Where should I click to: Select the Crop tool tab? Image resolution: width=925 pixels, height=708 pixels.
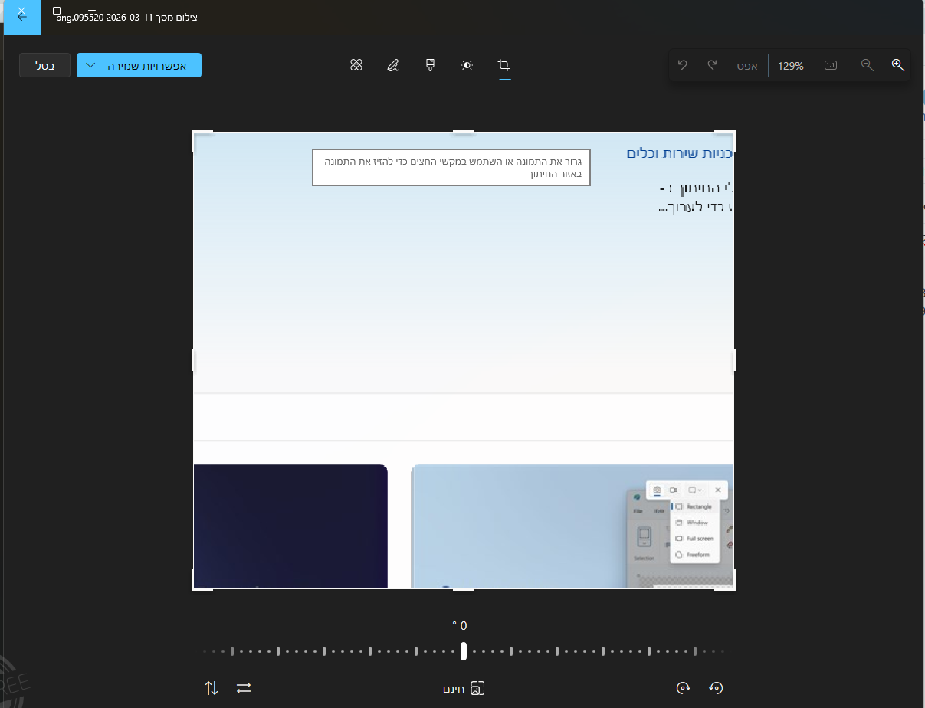click(504, 65)
